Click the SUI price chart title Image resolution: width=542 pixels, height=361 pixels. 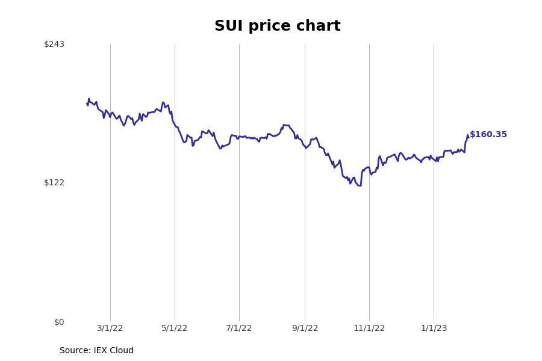(278, 26)
